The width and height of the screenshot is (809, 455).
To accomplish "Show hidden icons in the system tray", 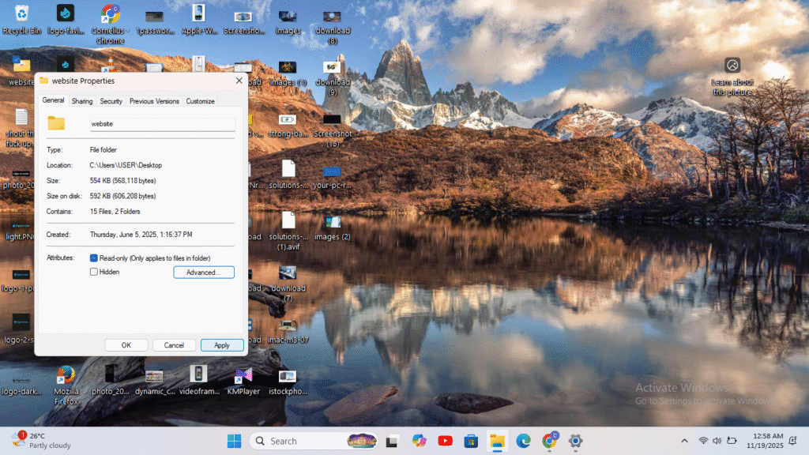I will tap(684, 441).
